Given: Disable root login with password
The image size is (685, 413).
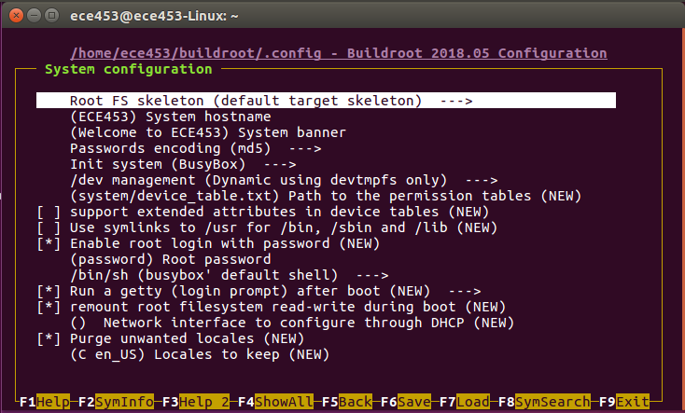Looking at the screenshot, I should tap(49, 243).
